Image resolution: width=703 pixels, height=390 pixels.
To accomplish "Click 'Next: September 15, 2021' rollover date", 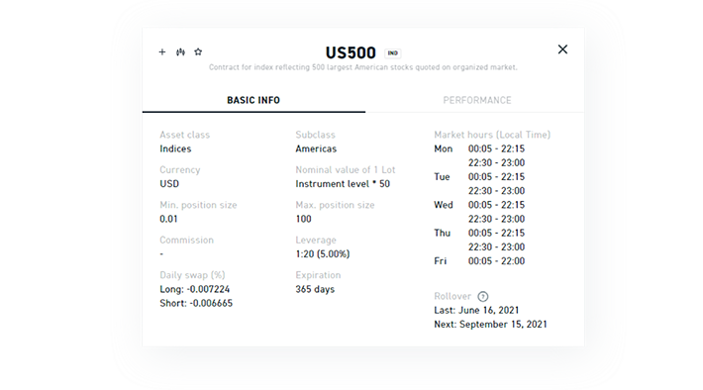I will point(490,324).
